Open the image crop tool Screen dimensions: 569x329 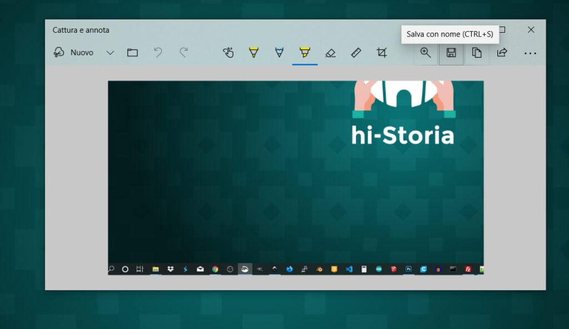(381, 53)
